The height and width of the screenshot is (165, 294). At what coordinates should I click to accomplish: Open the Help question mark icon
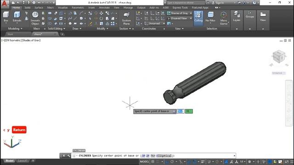pos(254,3)
